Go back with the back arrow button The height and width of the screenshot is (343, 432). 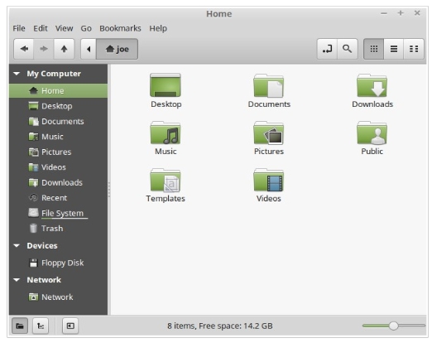click(x=24, y=49)
